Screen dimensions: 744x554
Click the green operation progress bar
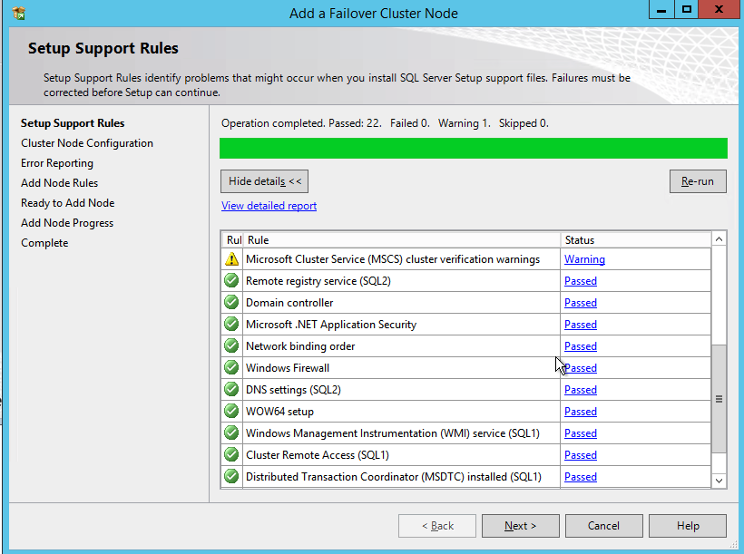(x=473, y=148)
